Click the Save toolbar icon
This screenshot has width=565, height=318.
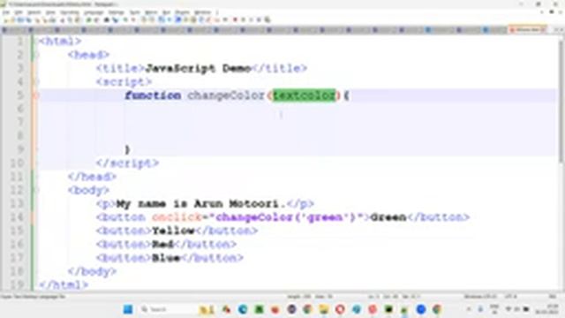[x=21, y=20]
